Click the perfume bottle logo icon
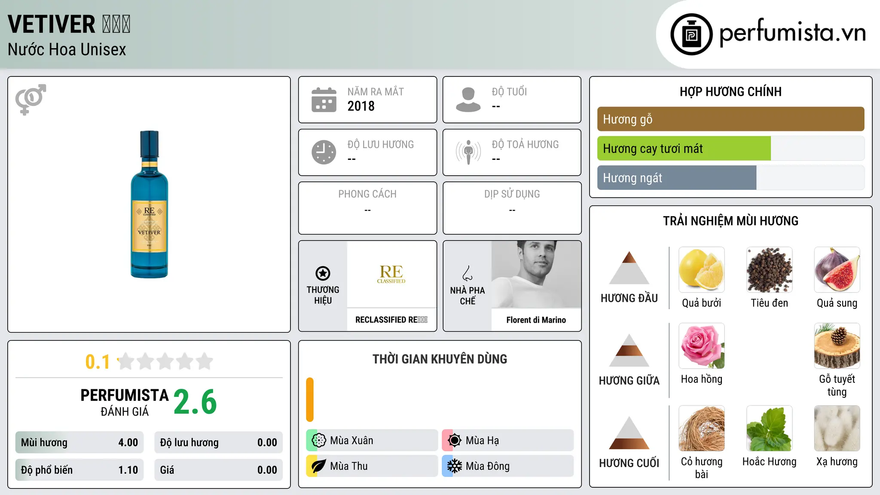The width and height of the screenshot is (880, 495). click(691, 34)
